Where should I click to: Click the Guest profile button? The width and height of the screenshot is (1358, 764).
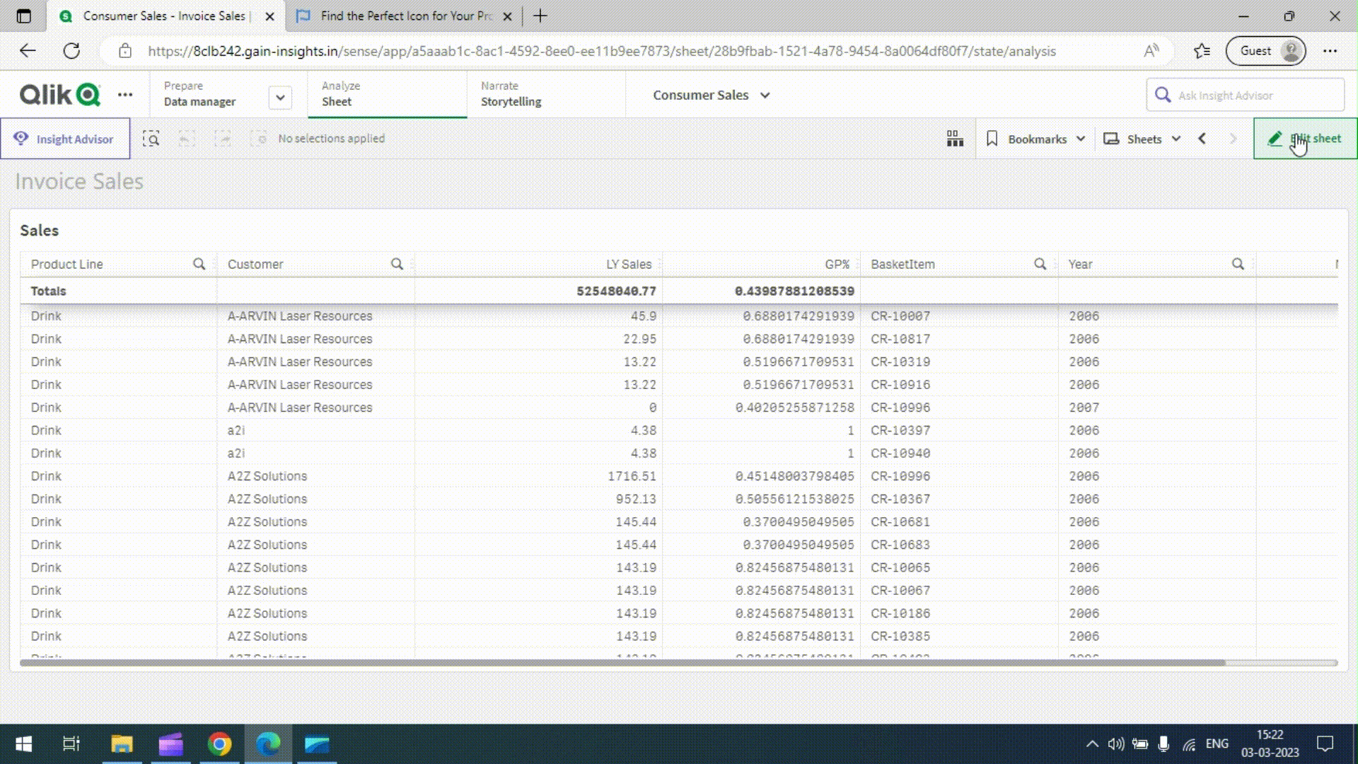pos(1265,51)
